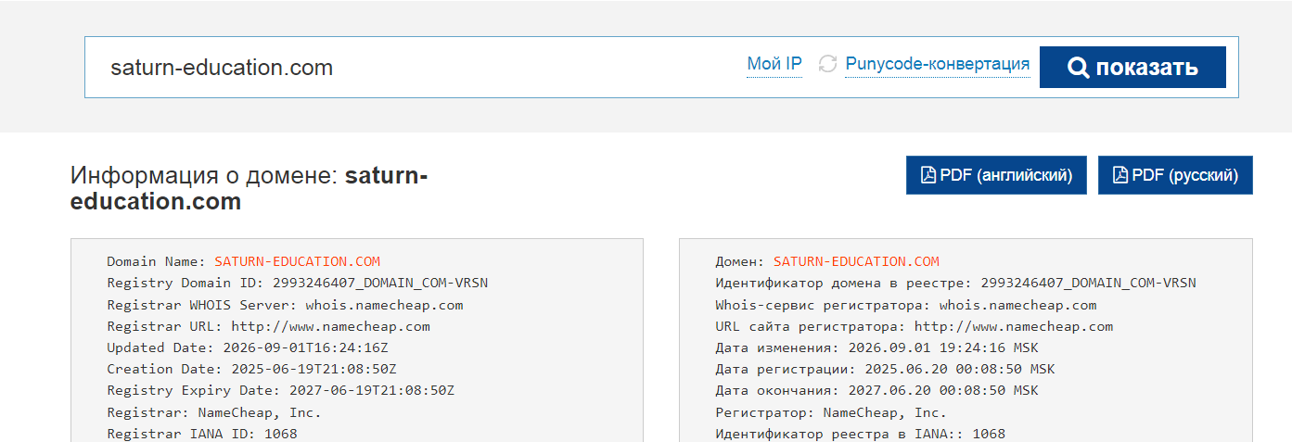
Task: Click the Punycode-конвертация link
Action: pyautogui.click(x=937, y=64)
